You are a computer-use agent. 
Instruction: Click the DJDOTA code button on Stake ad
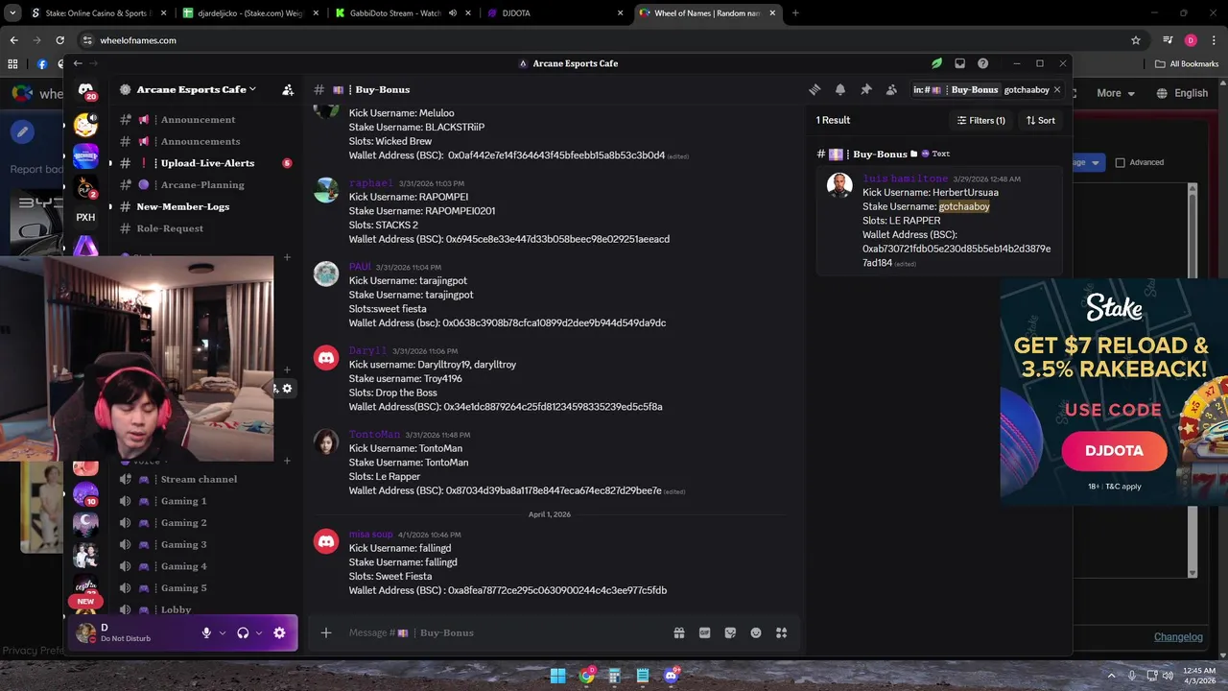[1114, 450]
